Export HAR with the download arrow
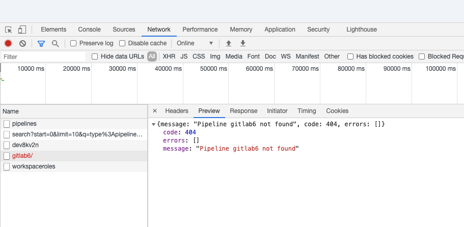 pyautogui.click(x=243, y=43)
